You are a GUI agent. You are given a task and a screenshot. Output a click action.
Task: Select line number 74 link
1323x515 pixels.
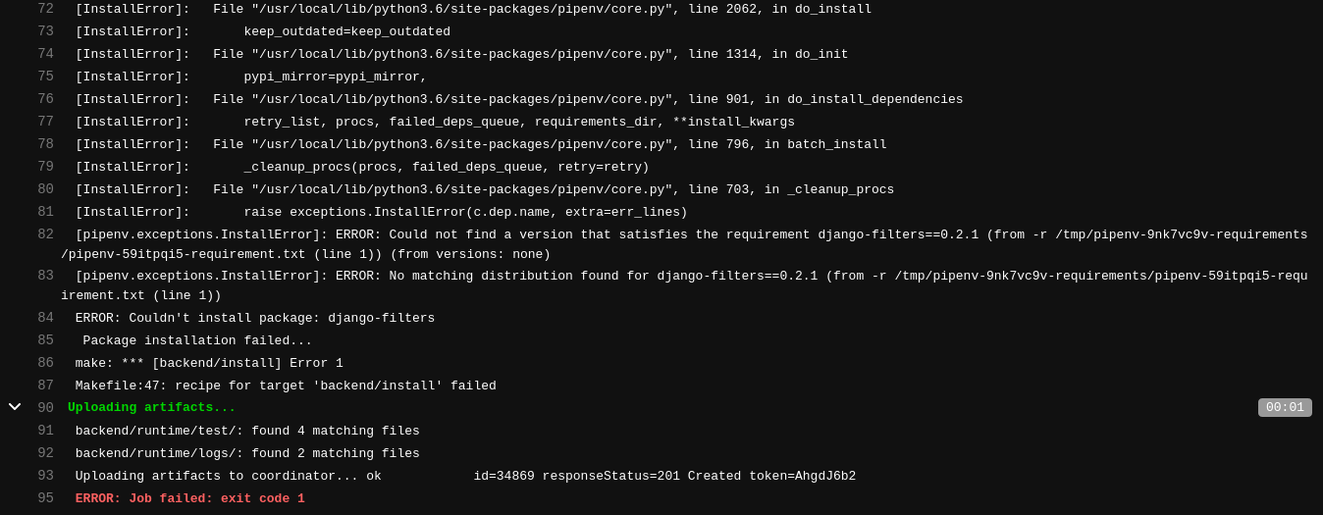tap(45, 54)
